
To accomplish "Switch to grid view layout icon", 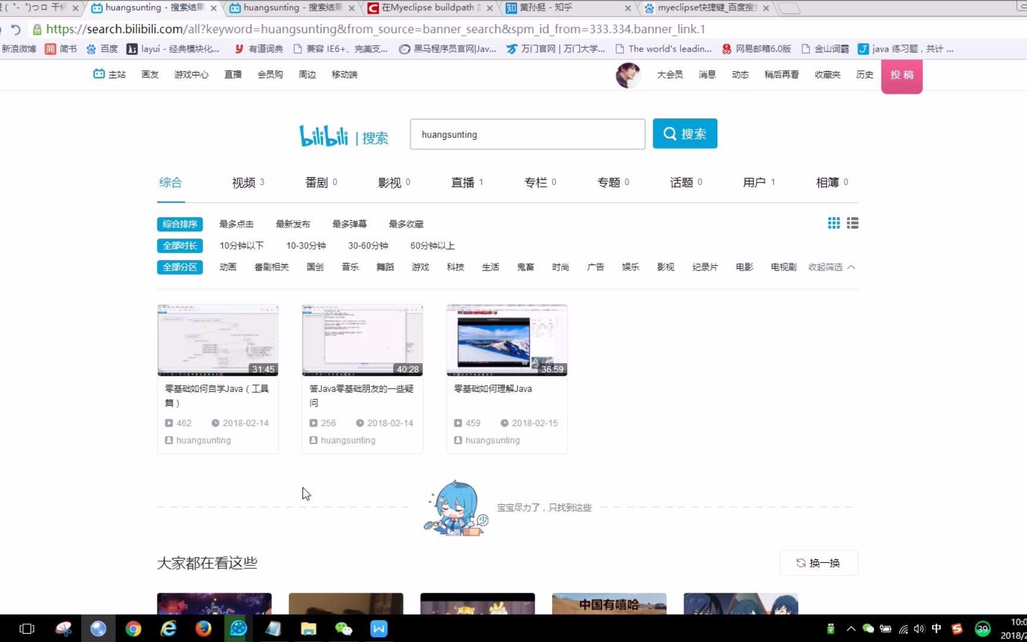I will point(834,223).
